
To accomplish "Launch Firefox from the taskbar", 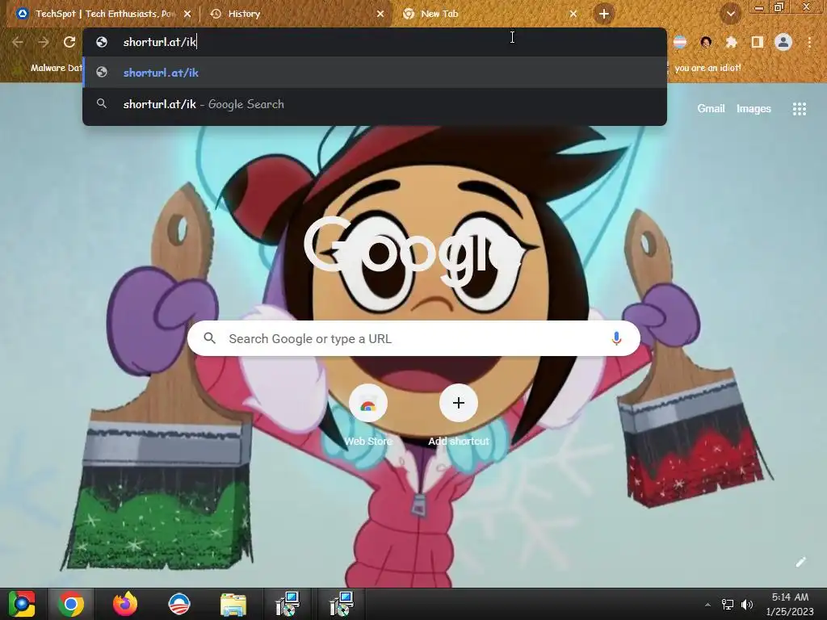I will (125, 604).
